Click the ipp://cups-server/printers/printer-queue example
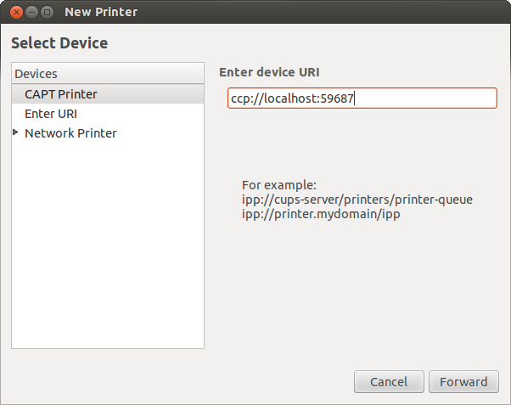This screenshot has height=405, width=511. point(357,200)
